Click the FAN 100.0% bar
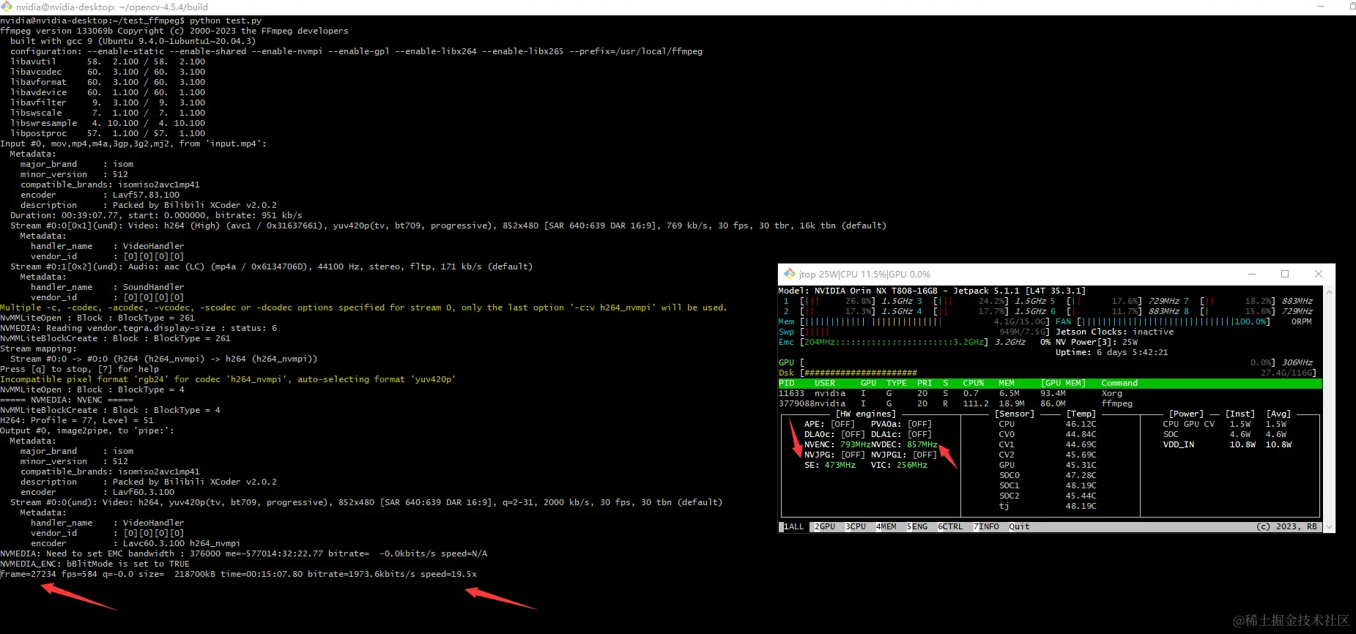 1175,321
